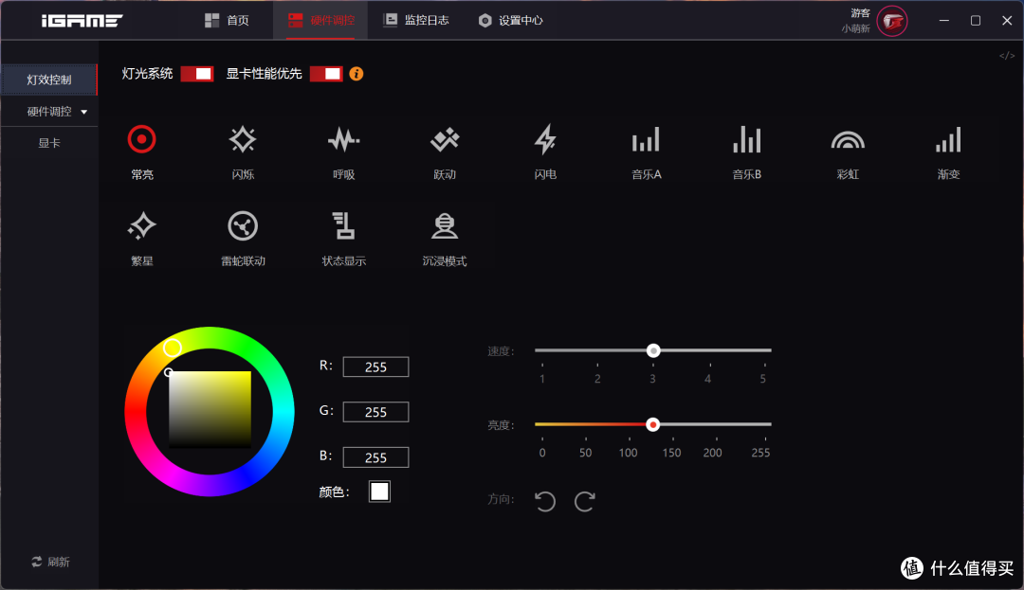Click the white 颜色 color swatch
This screenshot has height=590, width=1024.
click(379, 492)
